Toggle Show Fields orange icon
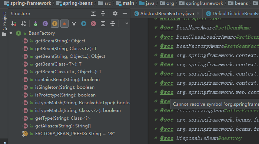 (55, 24)
